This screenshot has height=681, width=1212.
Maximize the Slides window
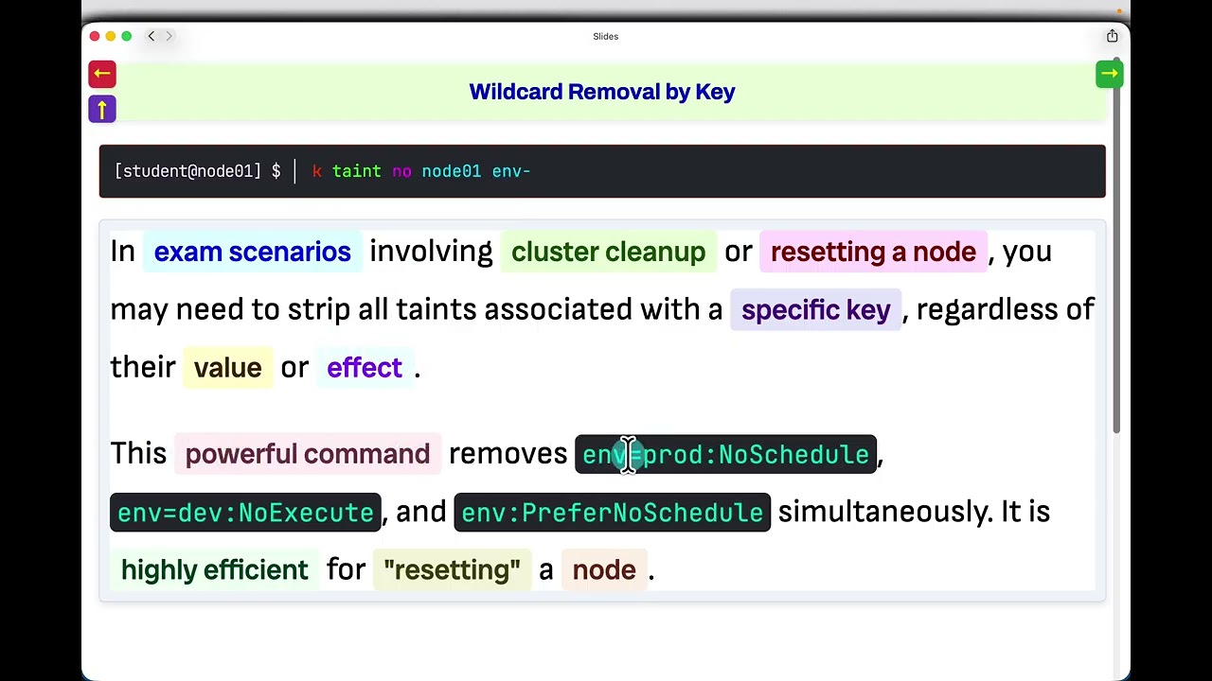[127, 36]
